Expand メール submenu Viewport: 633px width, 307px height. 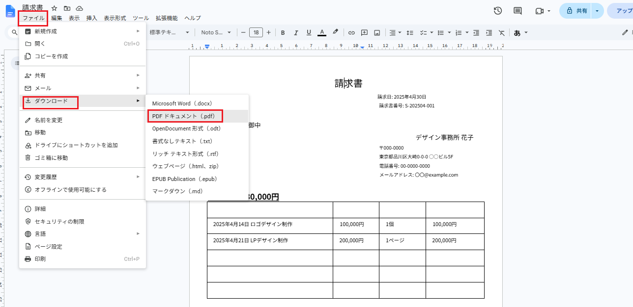83,88
